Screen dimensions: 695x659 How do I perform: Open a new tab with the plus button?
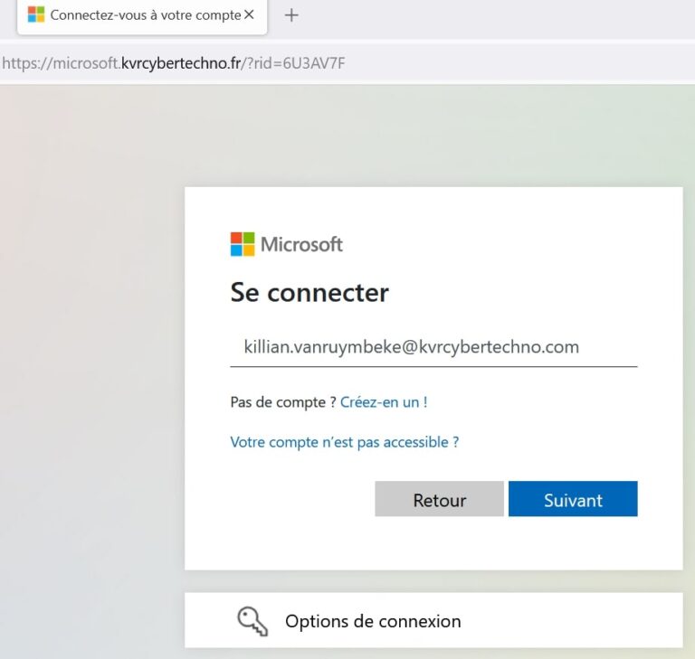coord(291,15)
